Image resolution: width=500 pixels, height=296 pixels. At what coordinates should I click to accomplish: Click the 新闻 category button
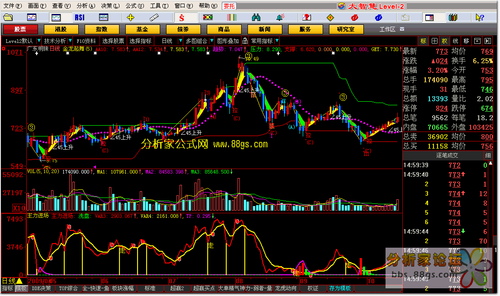264,29
